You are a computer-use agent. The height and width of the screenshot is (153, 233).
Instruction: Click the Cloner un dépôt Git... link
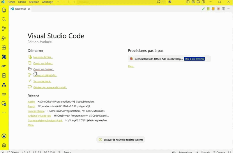tap(45, 75)
